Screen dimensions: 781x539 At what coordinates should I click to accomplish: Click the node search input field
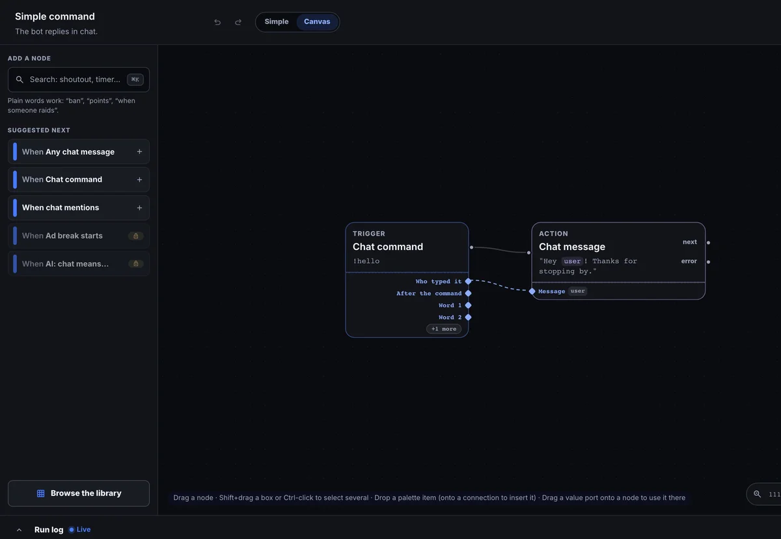coord(79,79)
